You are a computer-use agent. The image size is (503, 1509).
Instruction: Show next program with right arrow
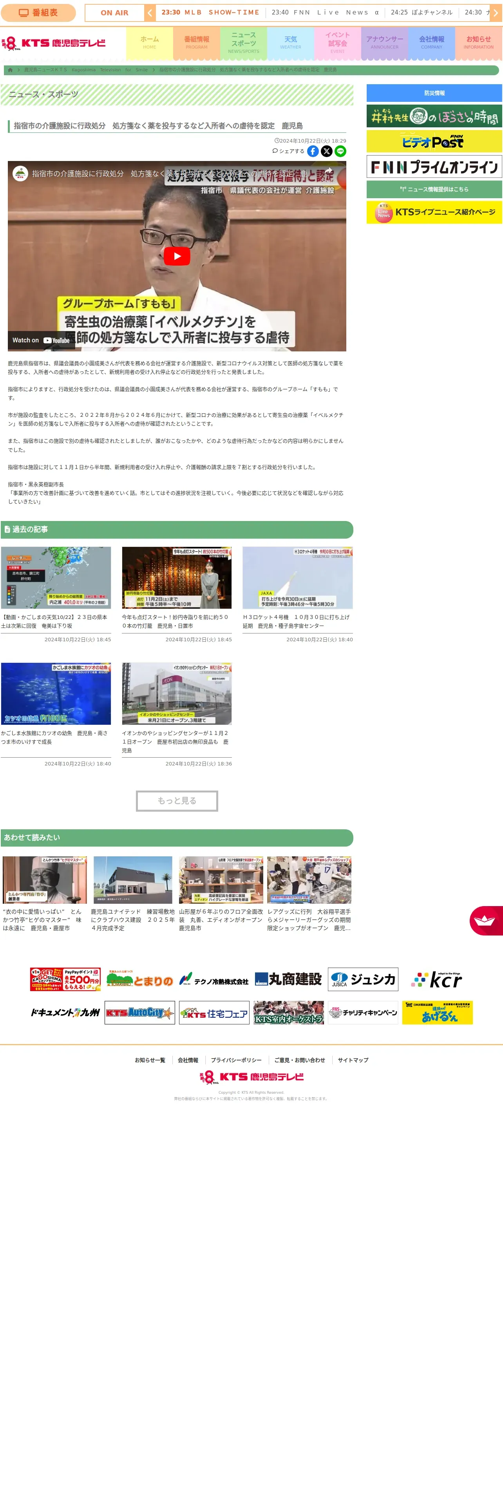tap(496, 13)
